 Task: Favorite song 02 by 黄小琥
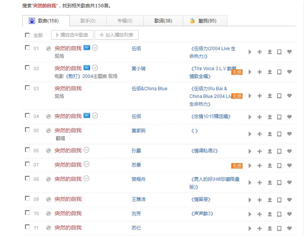(x=289, y=72)
